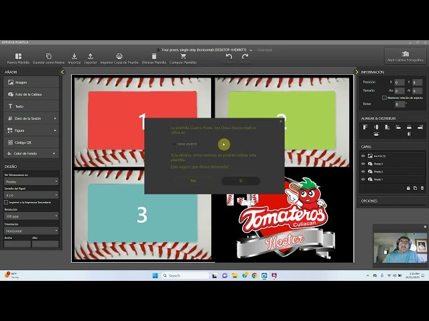The width and height of the screenshot is (429, 321).
Task: Click the distribute vertically icon
Action: [376, 134]
